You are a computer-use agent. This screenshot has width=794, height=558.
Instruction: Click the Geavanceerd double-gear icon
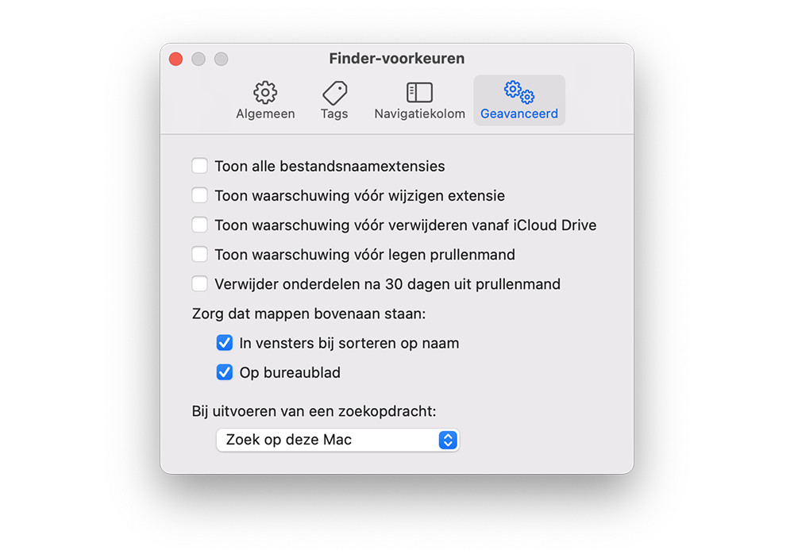519,91
